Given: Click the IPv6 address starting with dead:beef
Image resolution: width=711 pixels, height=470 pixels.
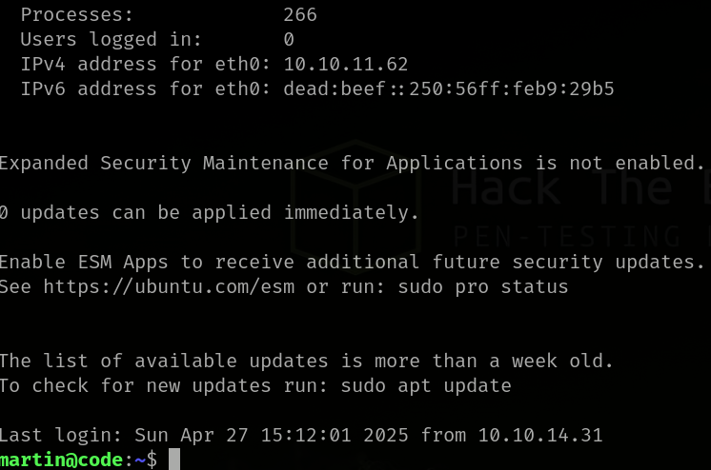Looking at the screenshot, I should [448, 89].
